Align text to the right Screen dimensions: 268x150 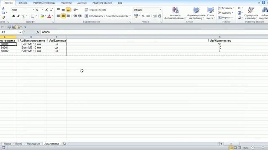tap(68, 16)
